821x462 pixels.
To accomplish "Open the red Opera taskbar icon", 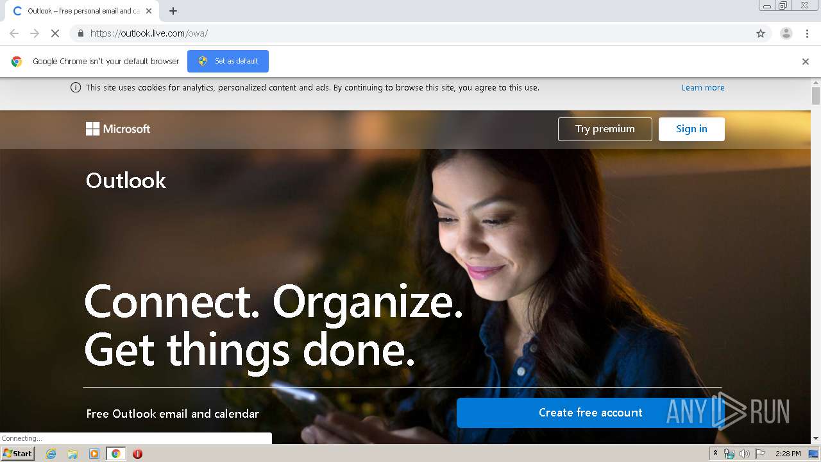I will (137, 454).
